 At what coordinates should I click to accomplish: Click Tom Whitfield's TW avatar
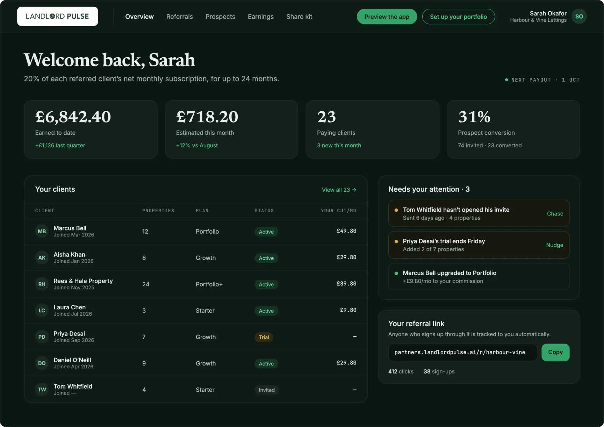42,389
